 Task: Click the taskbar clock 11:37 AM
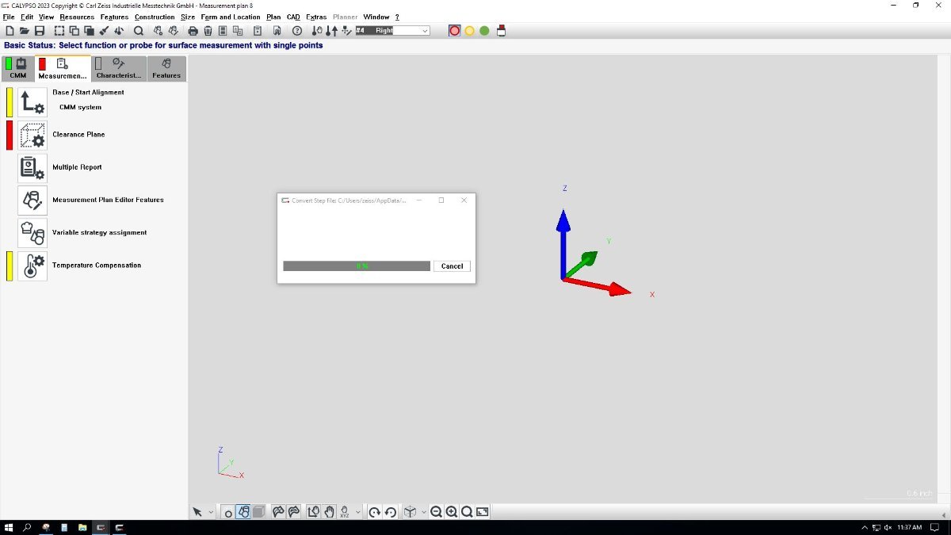click(x=909, y=527)
